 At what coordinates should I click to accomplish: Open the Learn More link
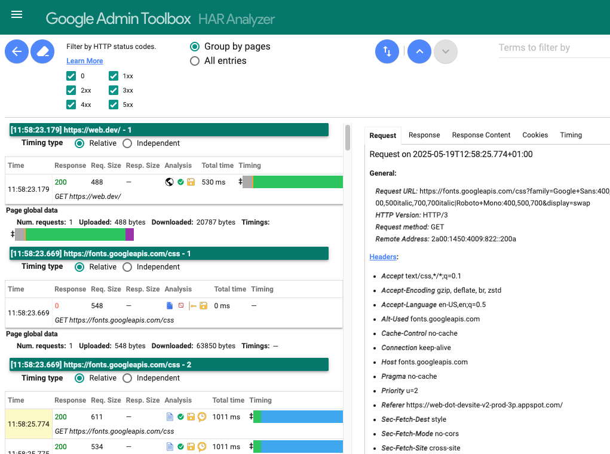point(85,61)
